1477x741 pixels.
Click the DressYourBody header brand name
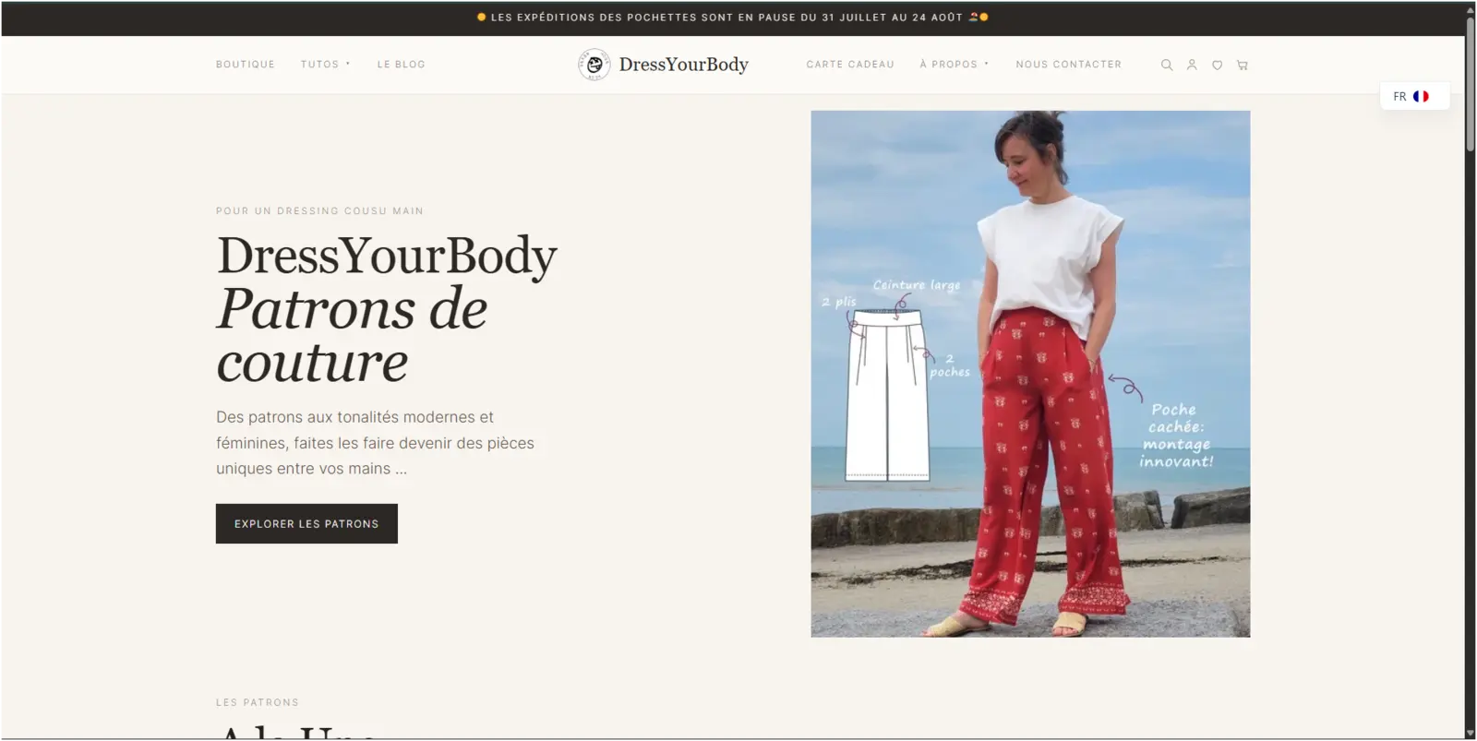[x=684, y=65]
